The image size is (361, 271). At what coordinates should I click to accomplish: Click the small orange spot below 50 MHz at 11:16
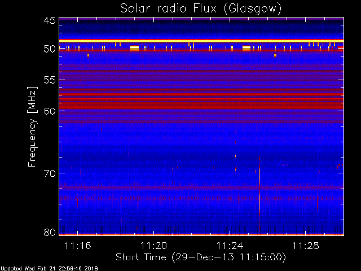tap(88, 55)
